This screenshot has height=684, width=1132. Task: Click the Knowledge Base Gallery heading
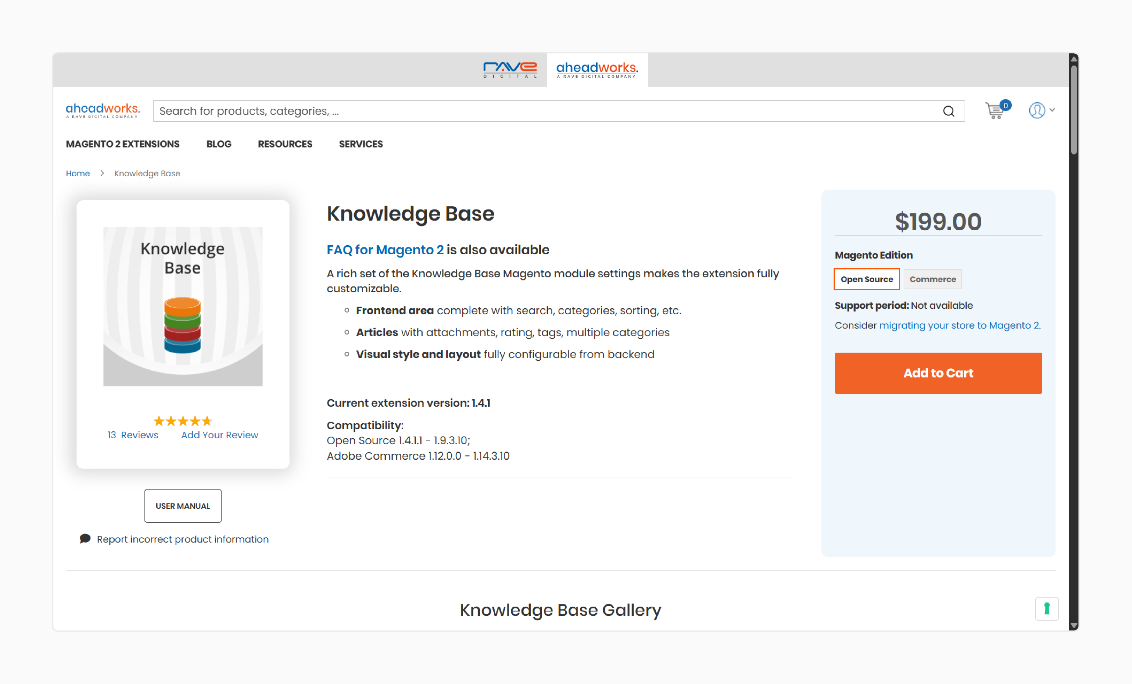click(x=561, y=610)
